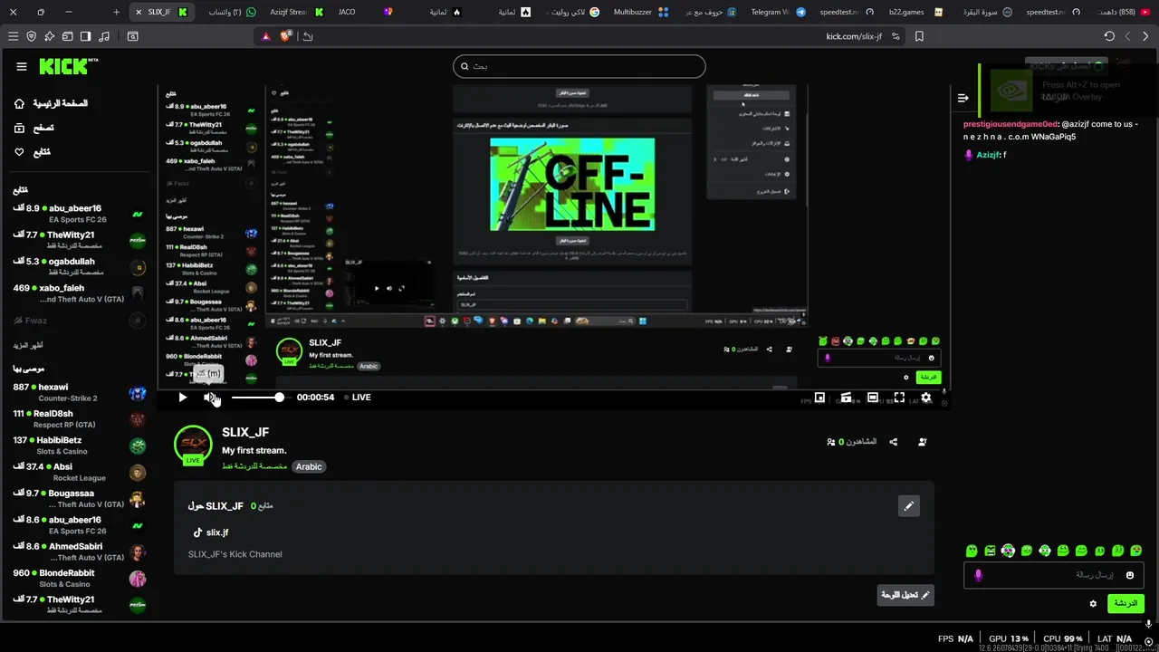Click edit panel (تعديل اللوحة) button
The image size is (1159, 652).
(x=905, y=595)
